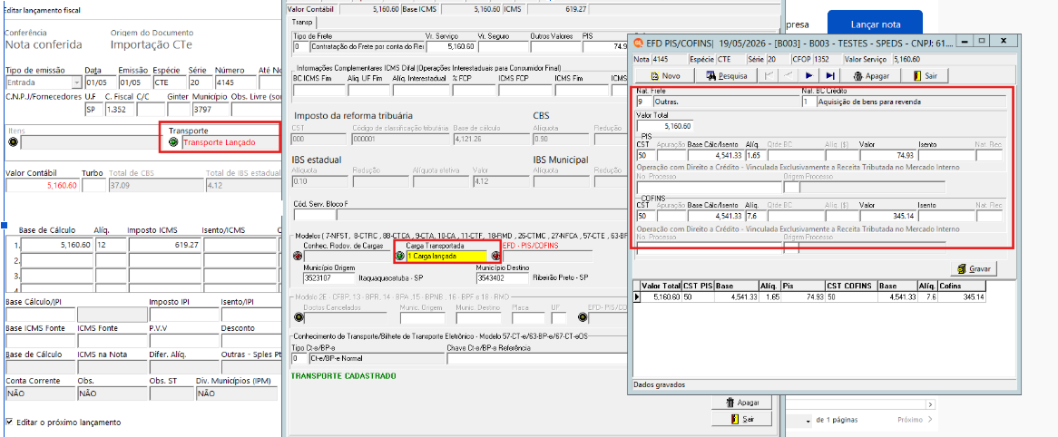Click the red EFD - PIS/COFINS indicator light
1058x437 pixels.
496,257
